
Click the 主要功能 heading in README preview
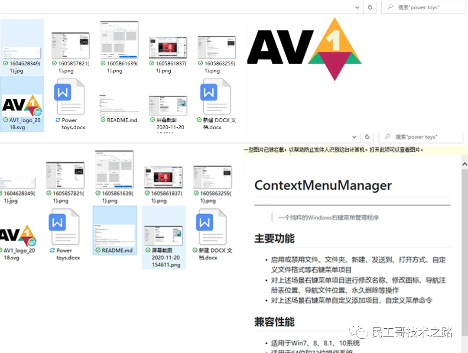tap(274, 238)
